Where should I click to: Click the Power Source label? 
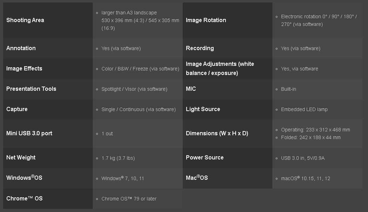click(x=204, y=158)
